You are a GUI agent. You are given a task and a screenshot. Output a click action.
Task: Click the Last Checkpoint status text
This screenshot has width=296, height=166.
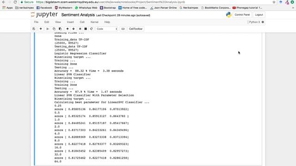[123, 15]
